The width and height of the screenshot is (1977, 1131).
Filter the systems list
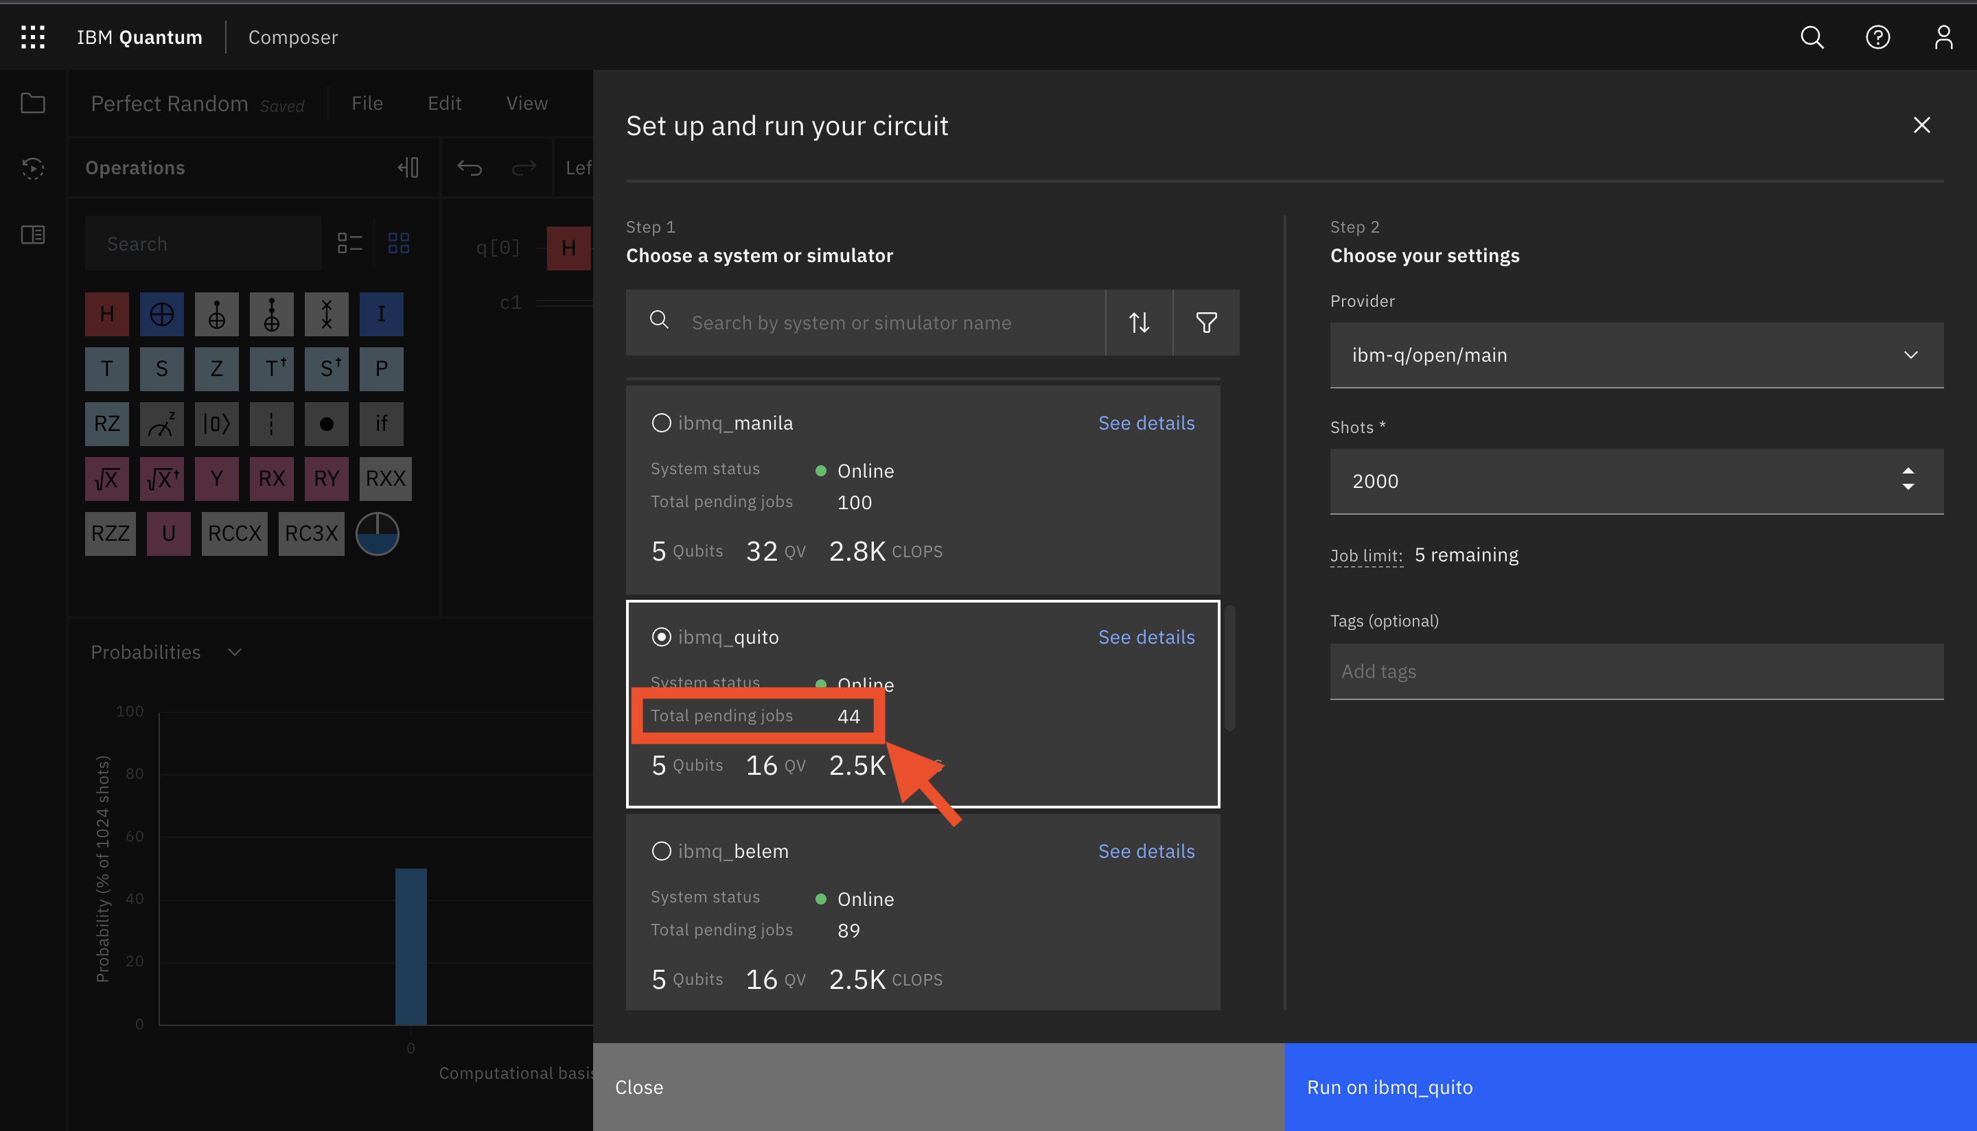(1205, 323)
